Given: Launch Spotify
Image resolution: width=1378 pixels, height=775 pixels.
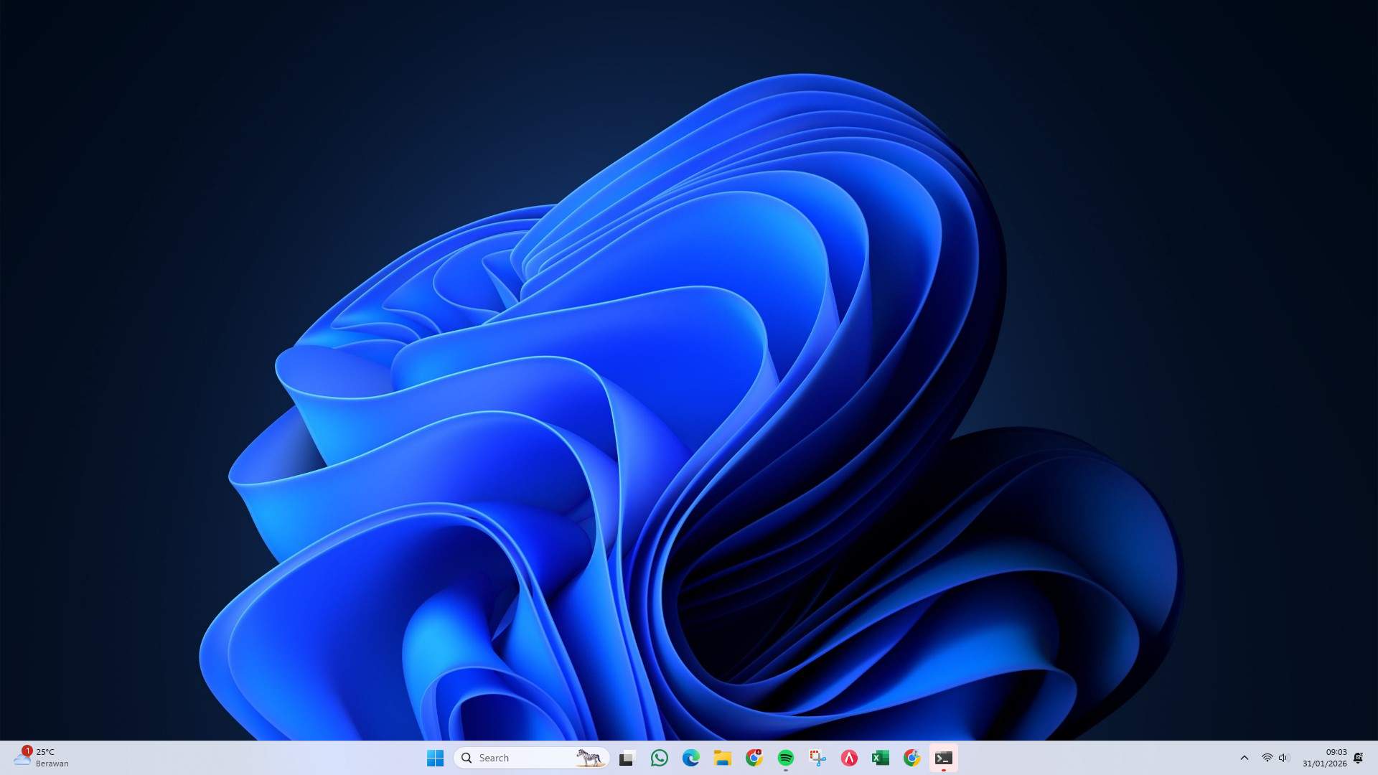Looking at the screenshot, I should pyautogui.click(x=786, y=758).
